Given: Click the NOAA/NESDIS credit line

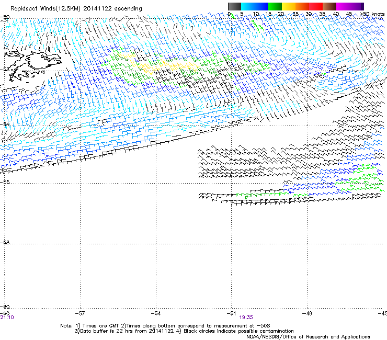Looking at the screenshot, I should (308, 337).
